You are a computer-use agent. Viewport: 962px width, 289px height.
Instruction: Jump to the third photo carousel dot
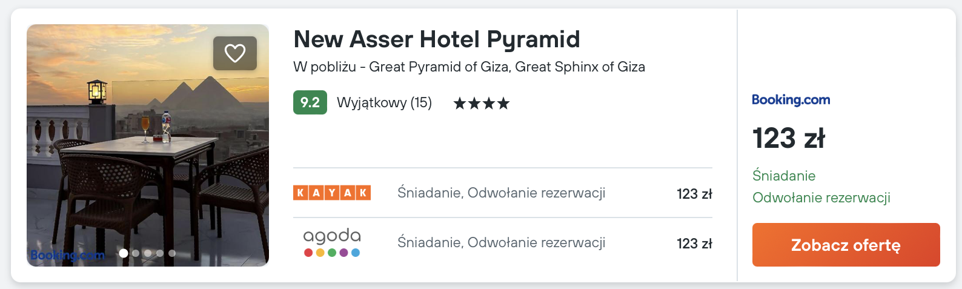[148, 253]
